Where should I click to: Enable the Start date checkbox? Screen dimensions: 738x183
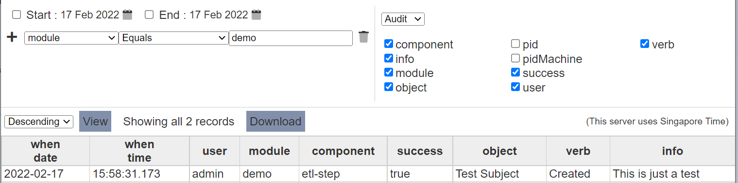pos(17,15)
